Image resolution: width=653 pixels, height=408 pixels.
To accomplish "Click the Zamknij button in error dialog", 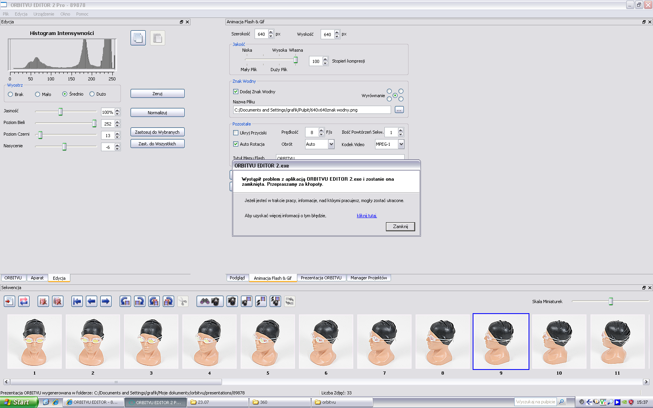I will pyautogui.click(x=400, y=227).
